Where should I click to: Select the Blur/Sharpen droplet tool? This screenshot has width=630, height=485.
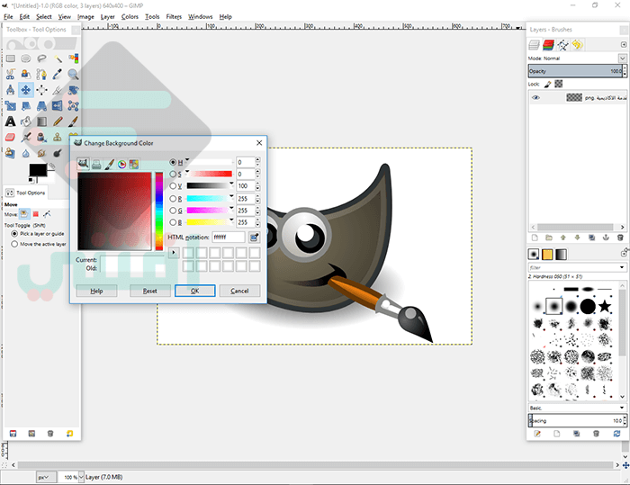pos(26,153)
